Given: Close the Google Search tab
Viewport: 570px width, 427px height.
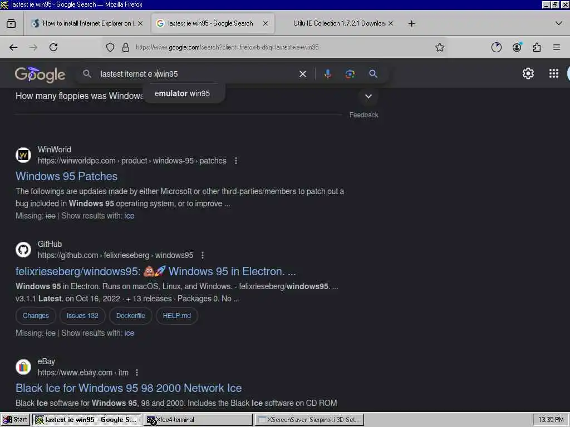Looking at the screenshot, I should pos(266,23).
